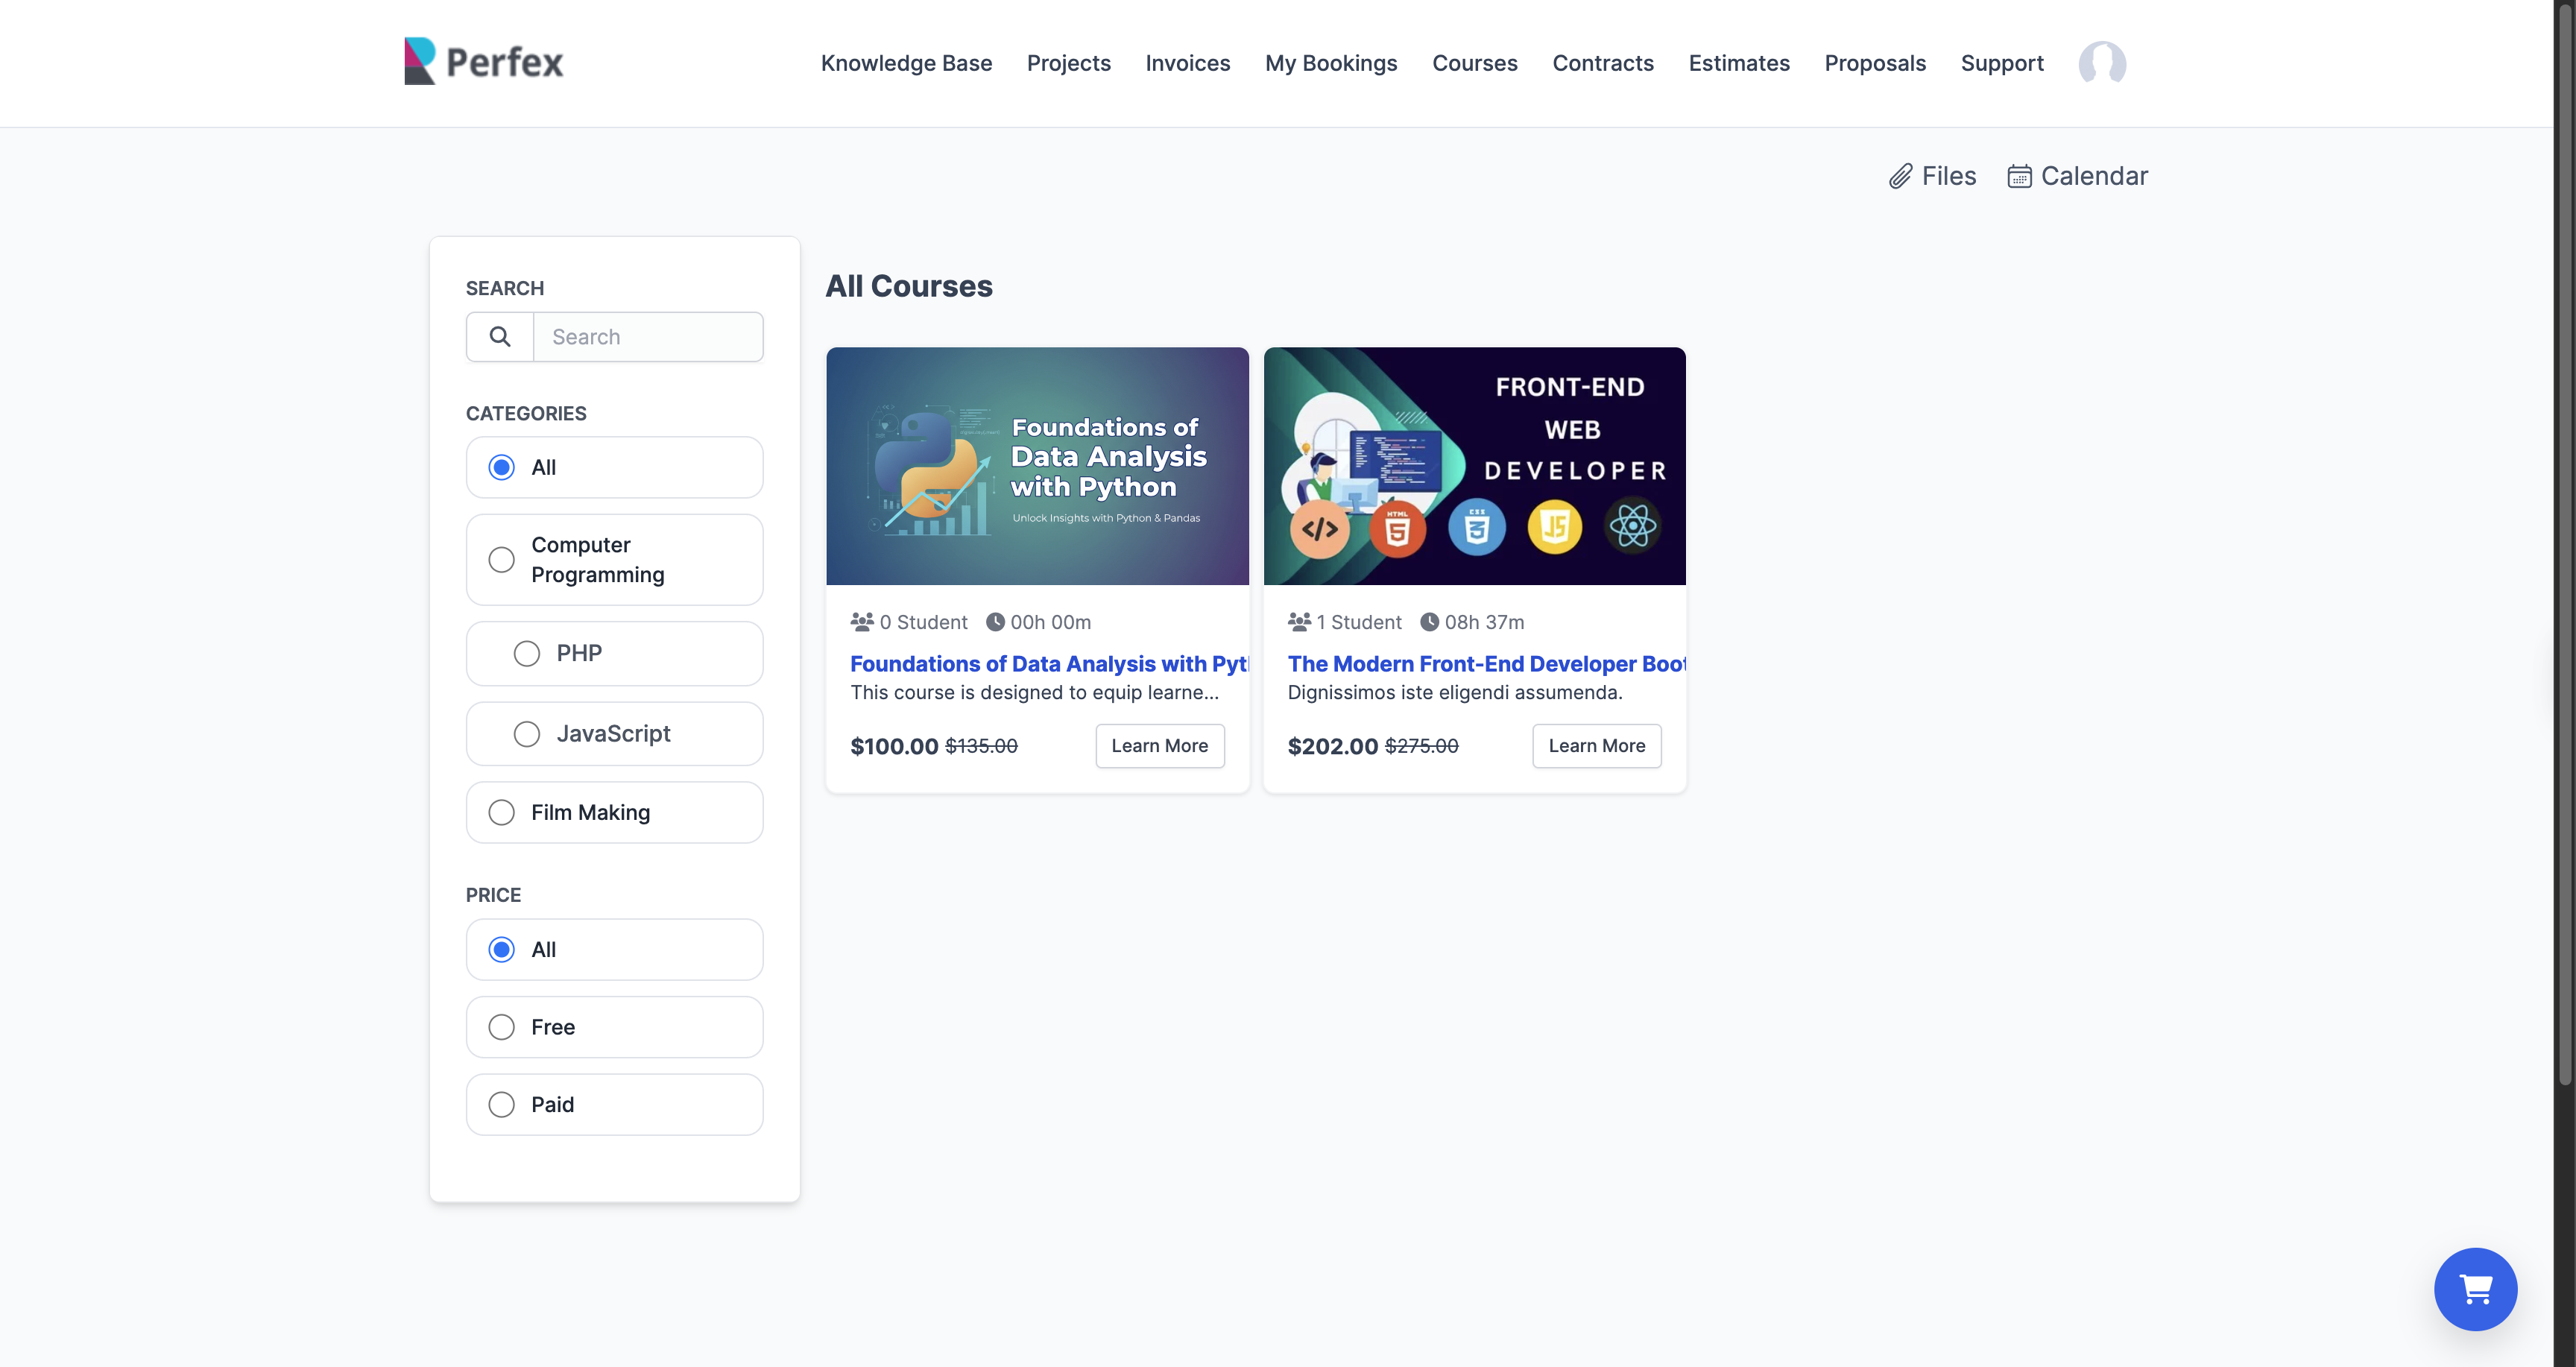Open the floating shopping cart button

tap(2474, 1288)
